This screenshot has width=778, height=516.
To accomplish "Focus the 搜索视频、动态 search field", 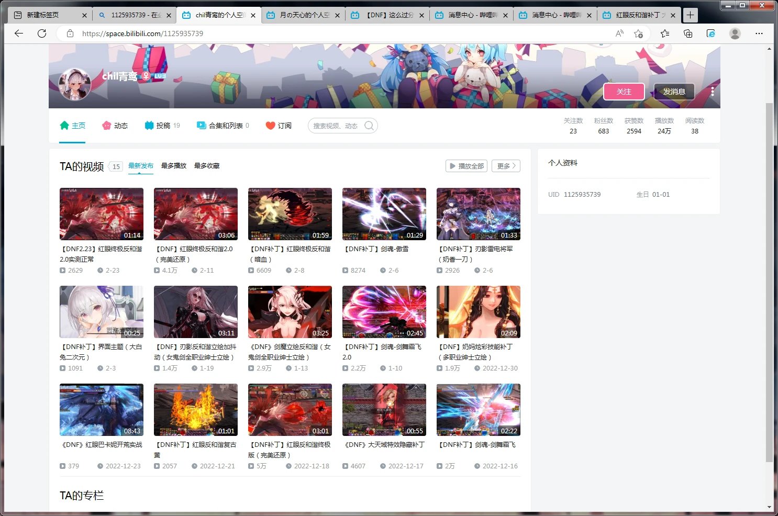I will click(336, 126).
